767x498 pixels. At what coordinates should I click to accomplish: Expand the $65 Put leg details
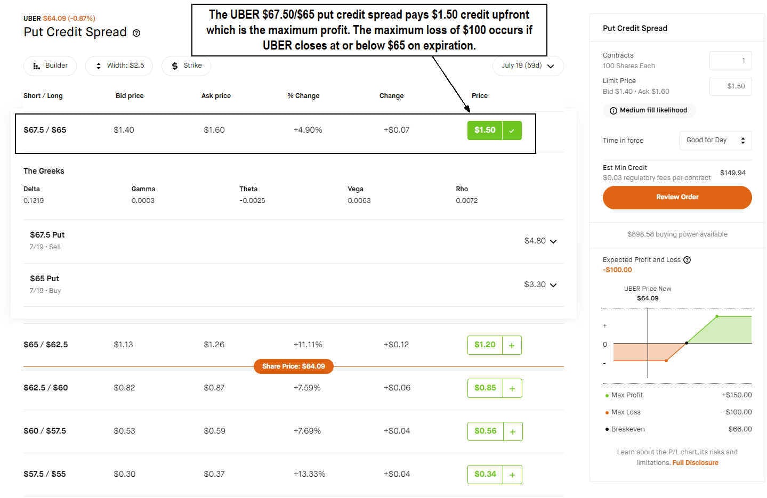[553, 285]
